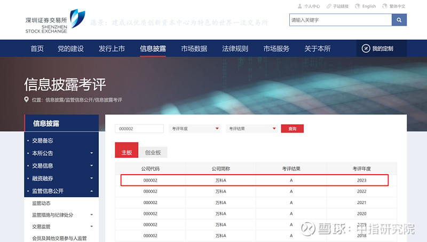Open the 市场数据 navigation menu
427x242 pixels.
194,49
